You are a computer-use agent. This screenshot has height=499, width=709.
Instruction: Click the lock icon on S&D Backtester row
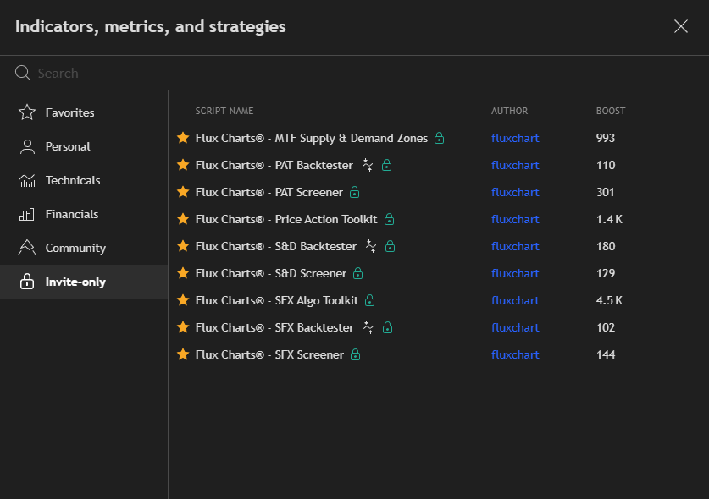coord(391,246)
